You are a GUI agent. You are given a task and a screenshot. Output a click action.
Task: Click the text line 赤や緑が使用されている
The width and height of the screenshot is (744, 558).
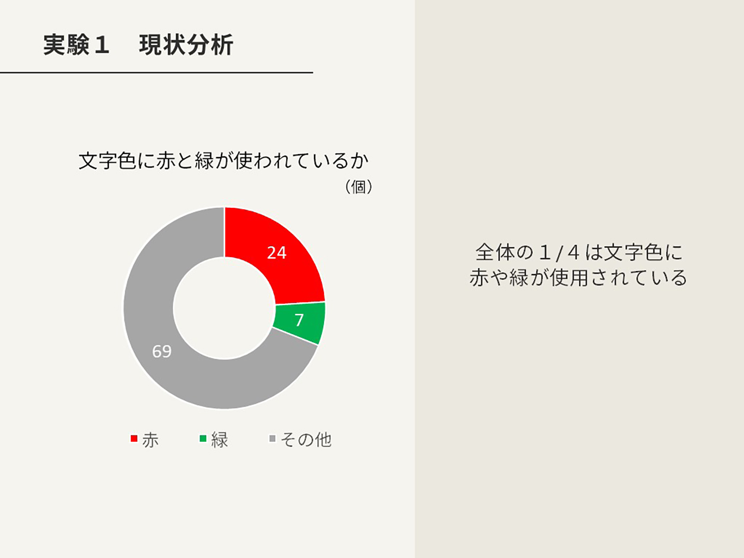point(578,278)
